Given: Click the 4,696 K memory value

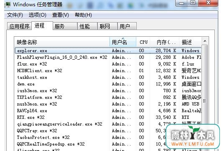Looking at the screenshot, I should [x=167, y=111].
